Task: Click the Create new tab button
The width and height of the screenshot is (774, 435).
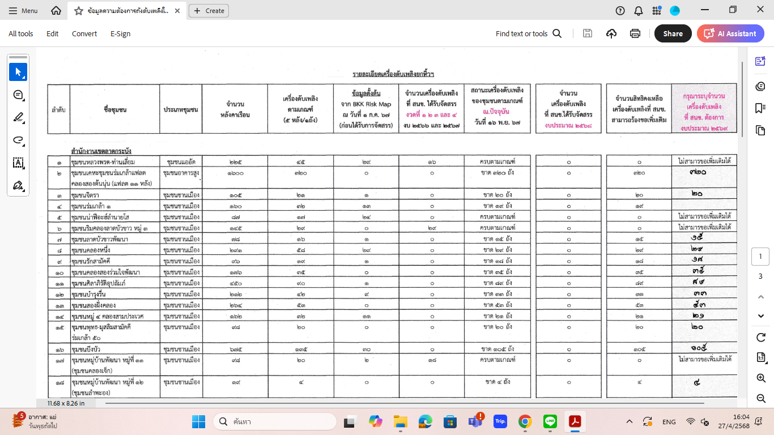Action: [x=210, y=11]
